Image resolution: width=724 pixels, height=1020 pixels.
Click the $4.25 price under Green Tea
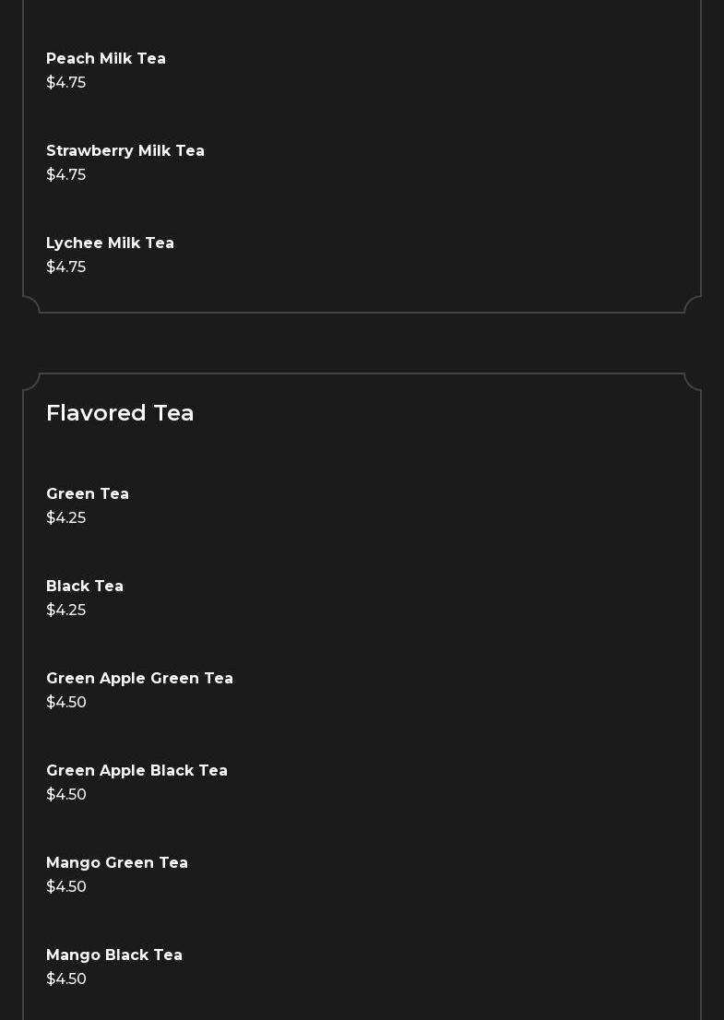tap(66, 518)
